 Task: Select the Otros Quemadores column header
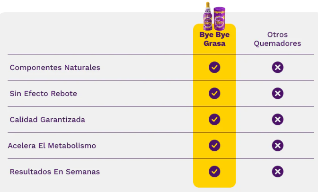277,39
